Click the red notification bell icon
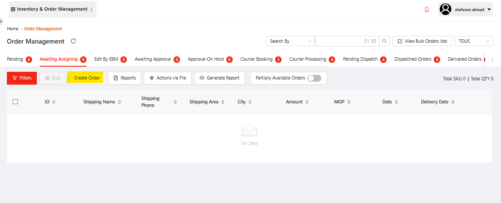 [x=426, y=9]
